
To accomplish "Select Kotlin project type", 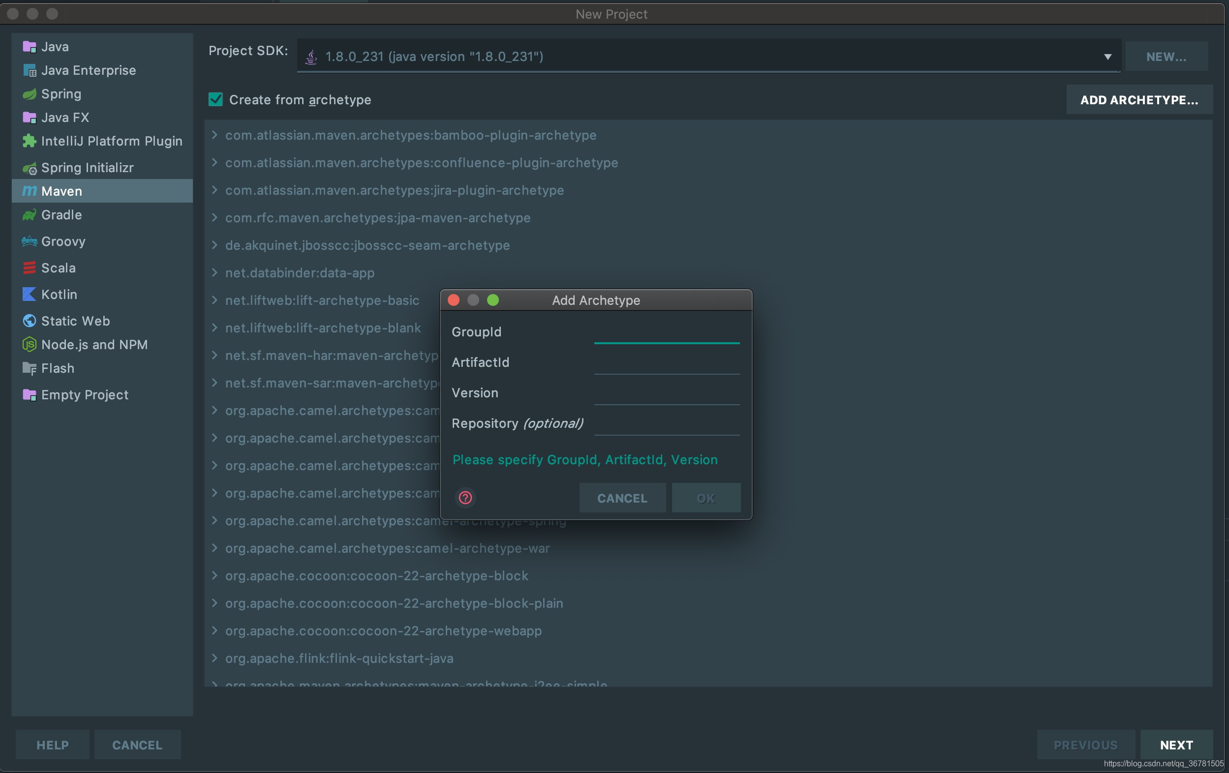I will [102, 295].
